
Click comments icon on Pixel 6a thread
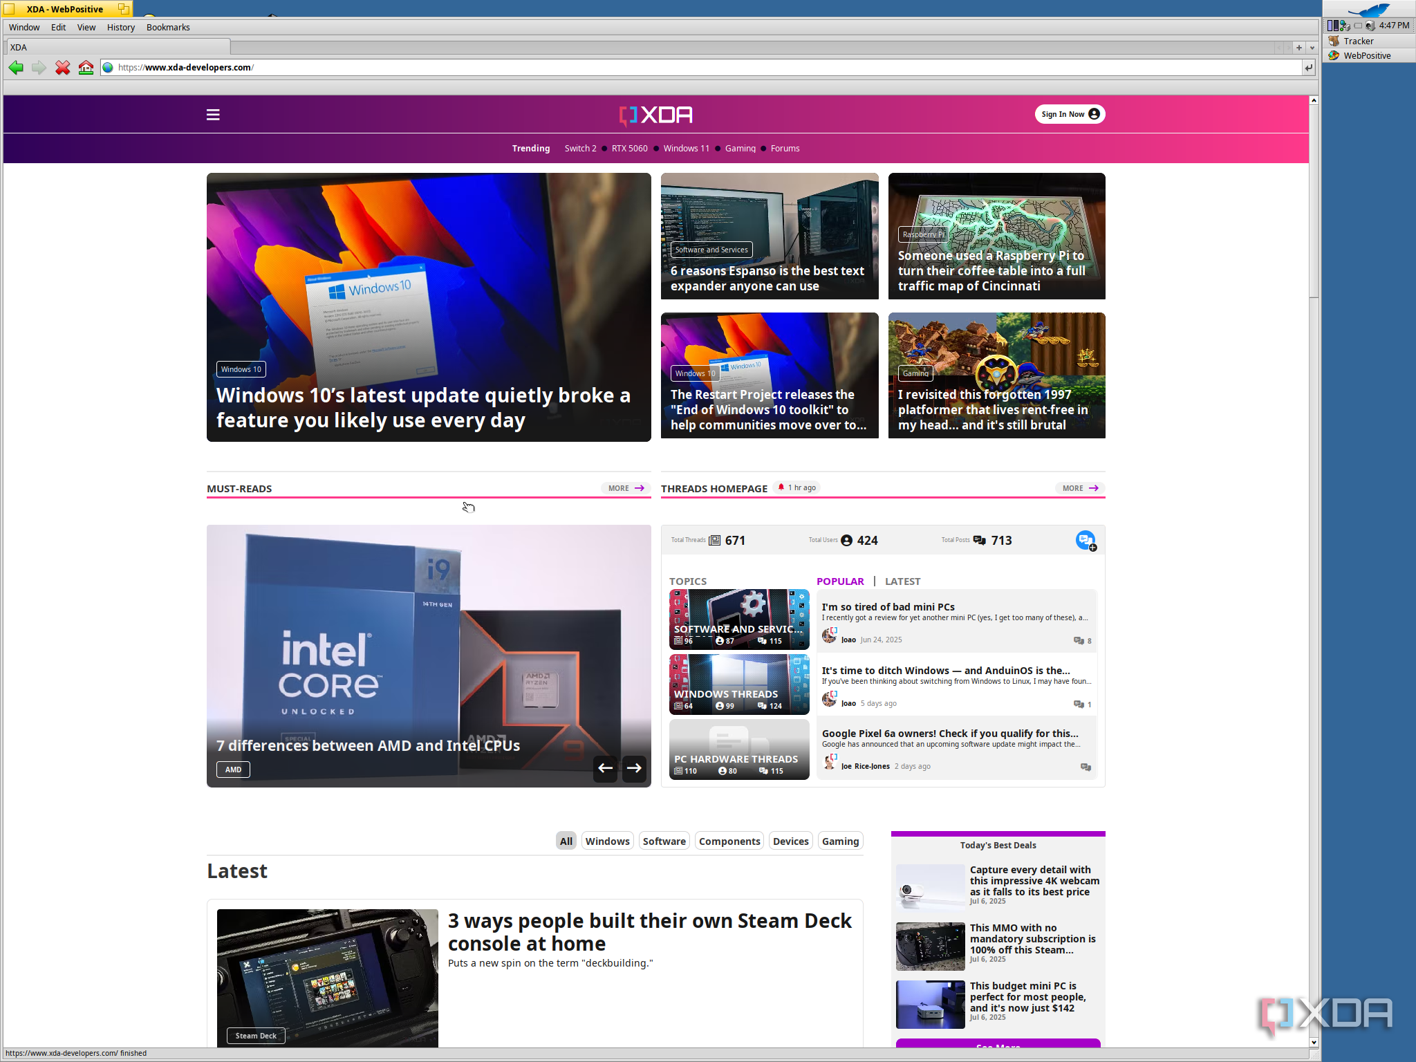tap(1086, 767)
